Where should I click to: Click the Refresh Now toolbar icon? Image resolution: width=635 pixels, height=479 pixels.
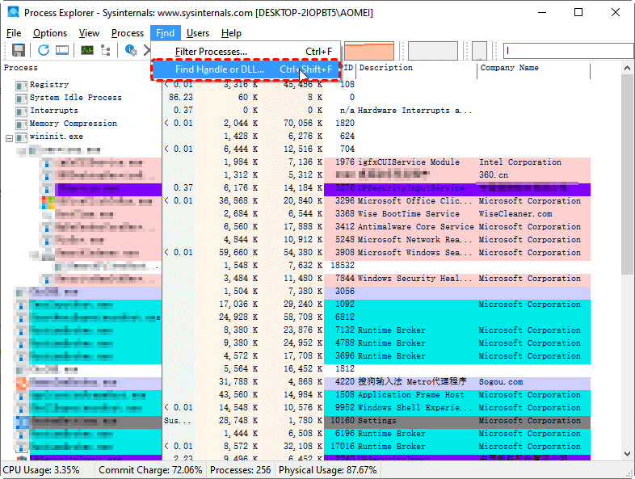tap(44, 50)
